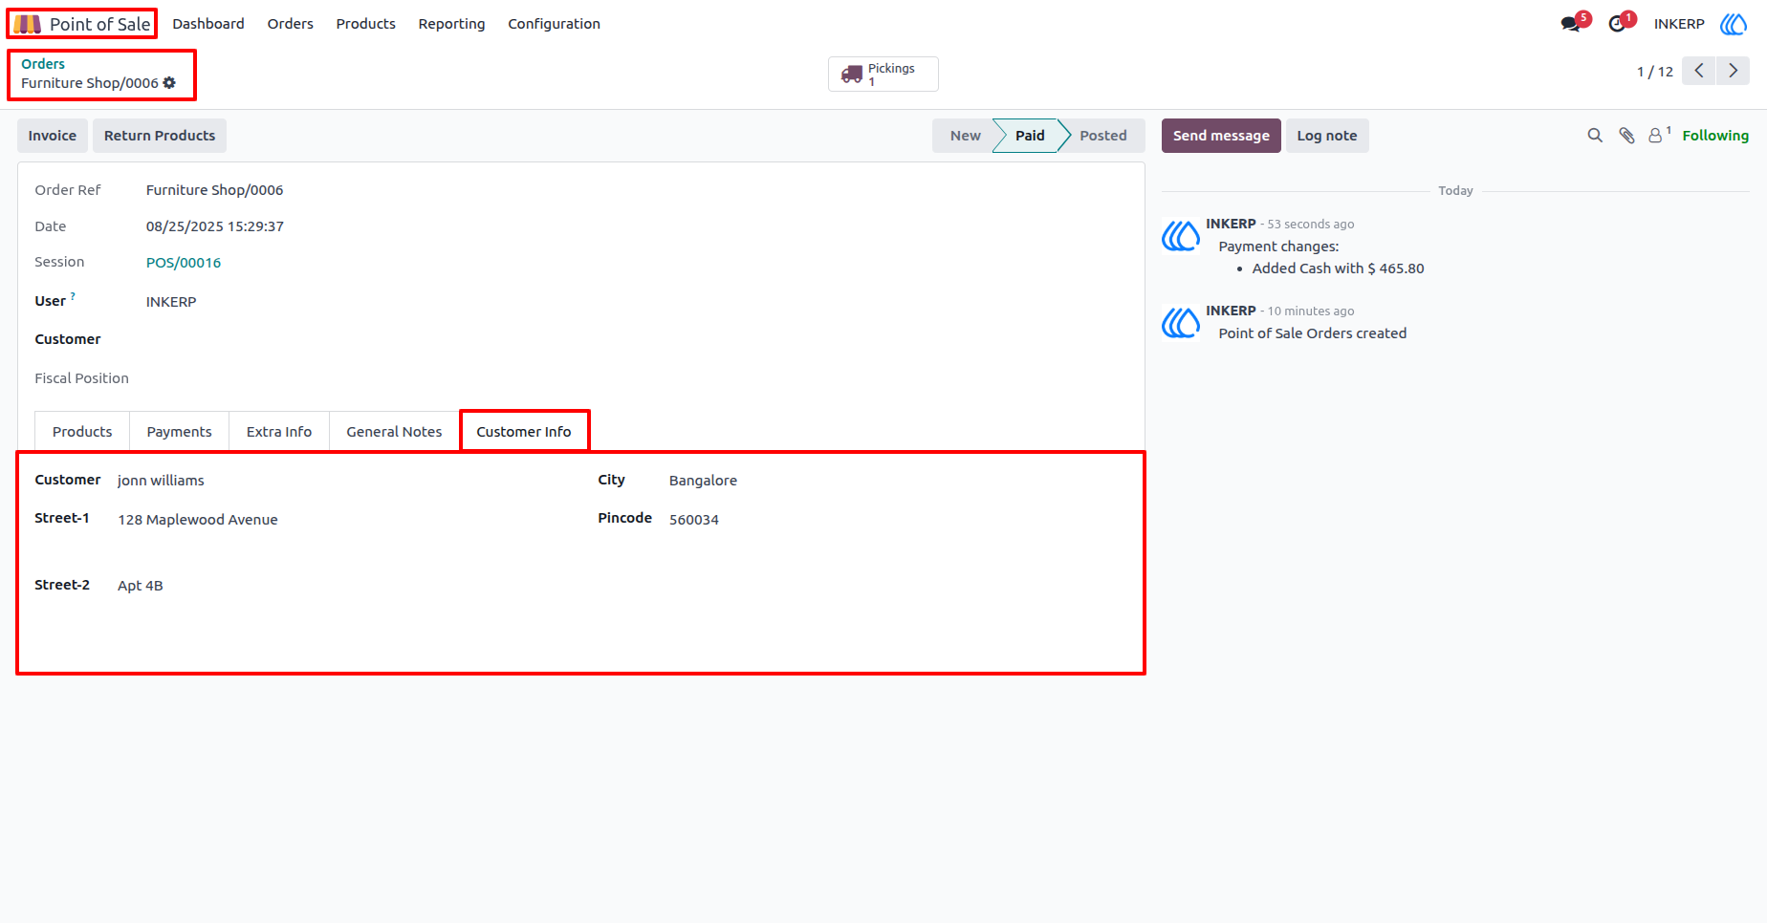Click the User field help question mark
The image size is (1767, 923).
pos(73,296)
